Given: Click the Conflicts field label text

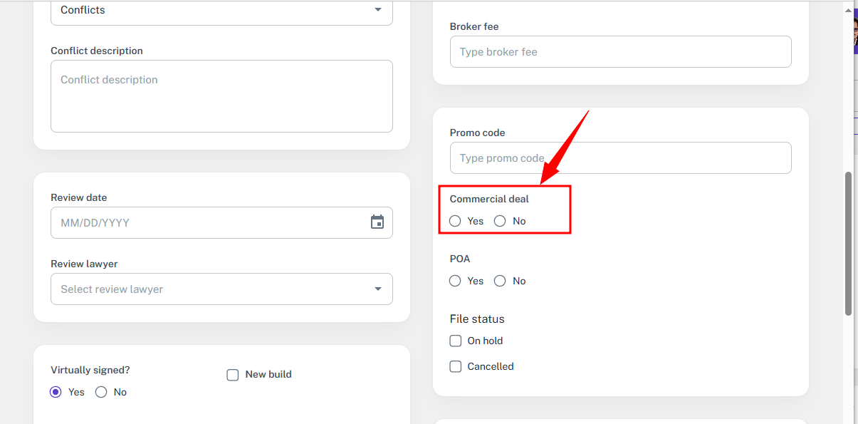Looking at the screenshot, I should (x=83, y=10).
